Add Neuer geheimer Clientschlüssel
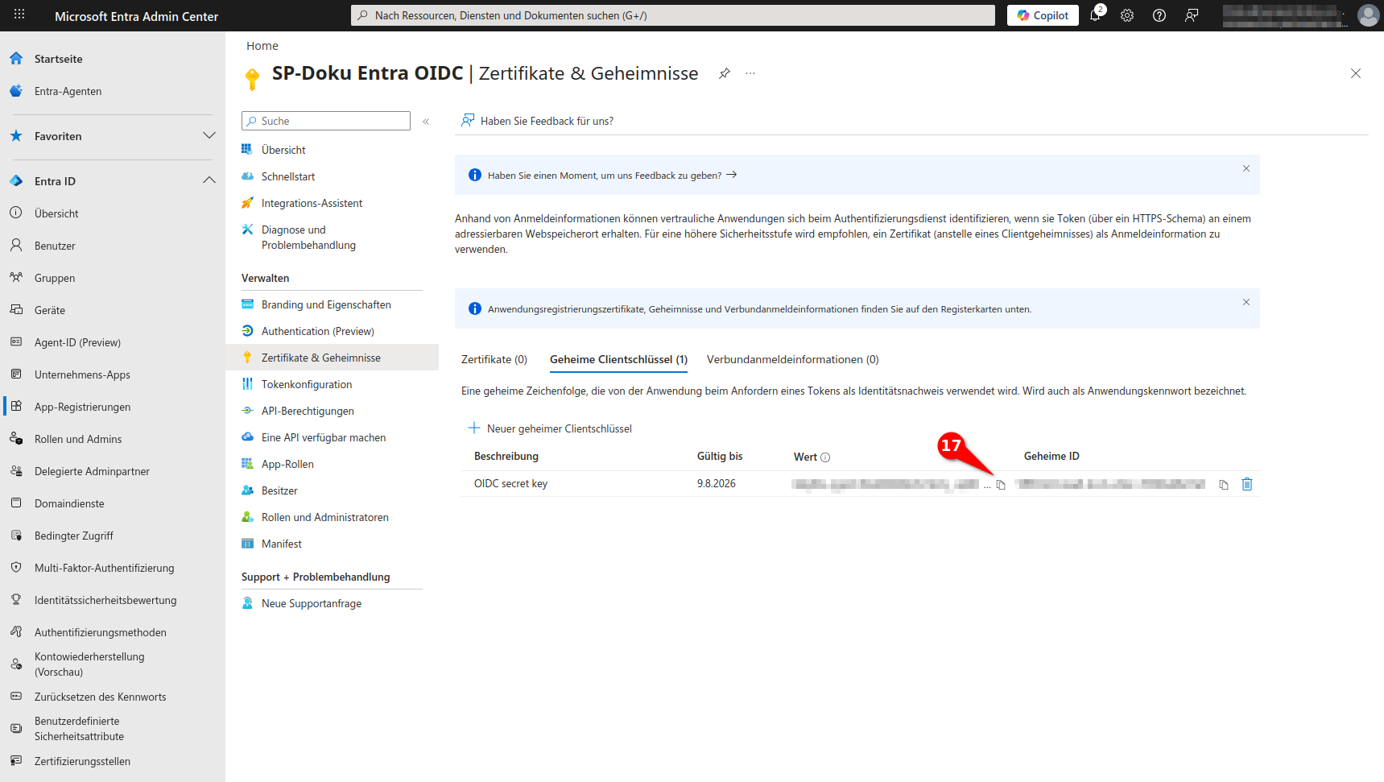 [551, 428]
